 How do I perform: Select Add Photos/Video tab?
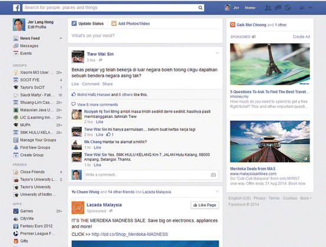[x=130, y=24]
